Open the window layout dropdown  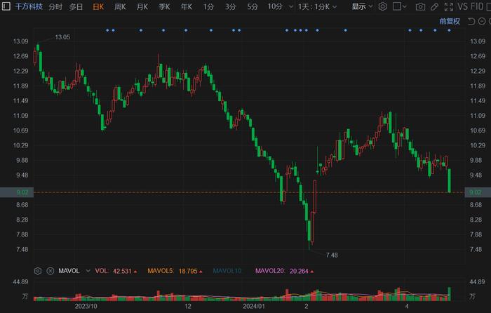400,6
